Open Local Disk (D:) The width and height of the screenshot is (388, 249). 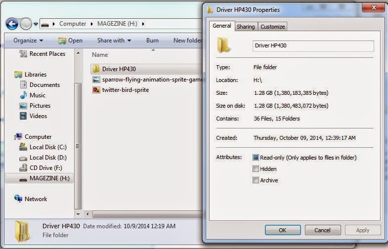point(48,158)
